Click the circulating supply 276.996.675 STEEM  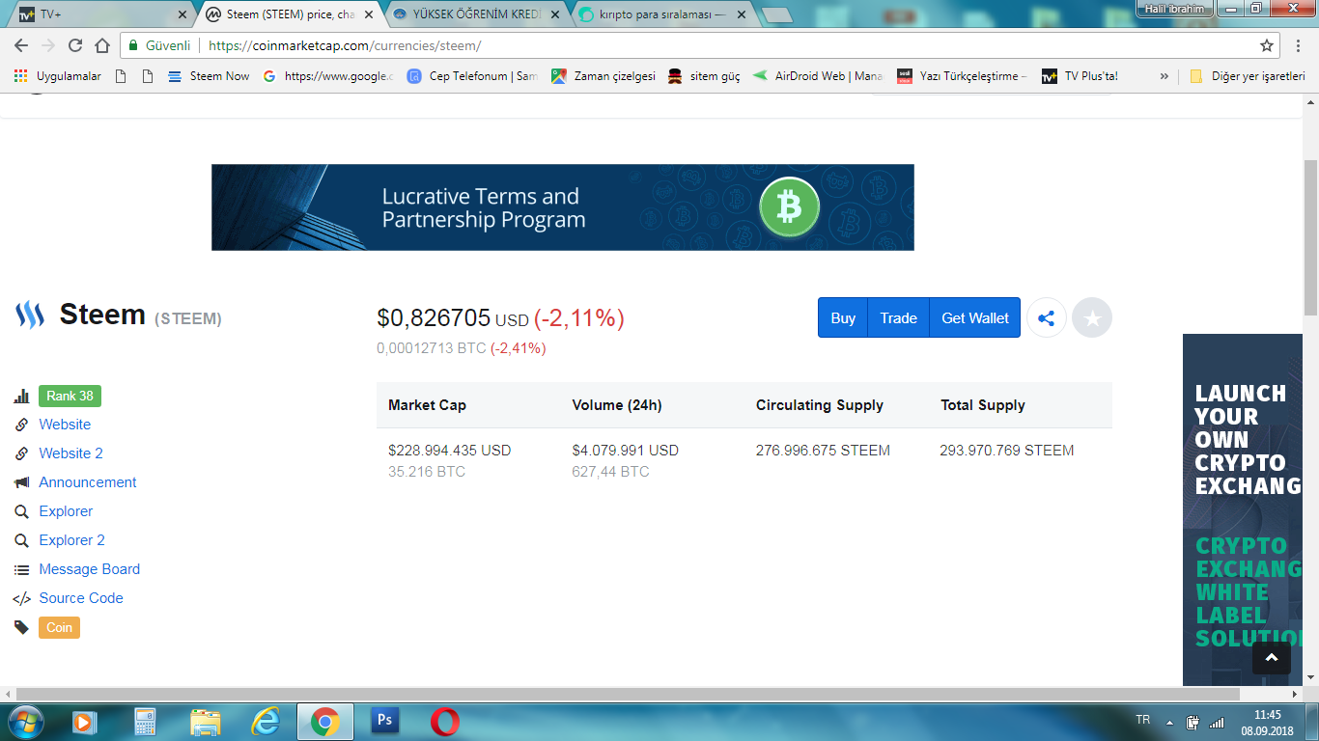[x=824, y=451]
